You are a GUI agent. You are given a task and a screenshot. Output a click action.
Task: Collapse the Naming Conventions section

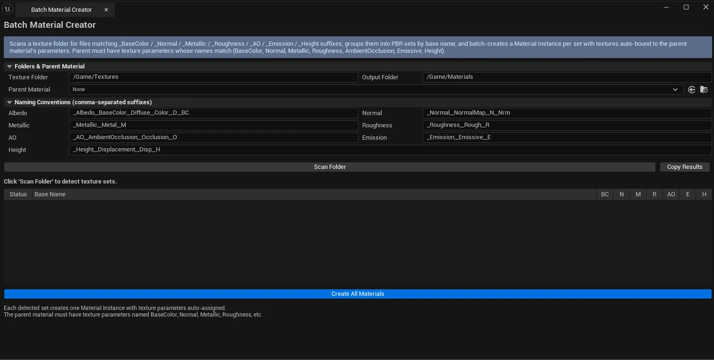(x=9, y=102)
